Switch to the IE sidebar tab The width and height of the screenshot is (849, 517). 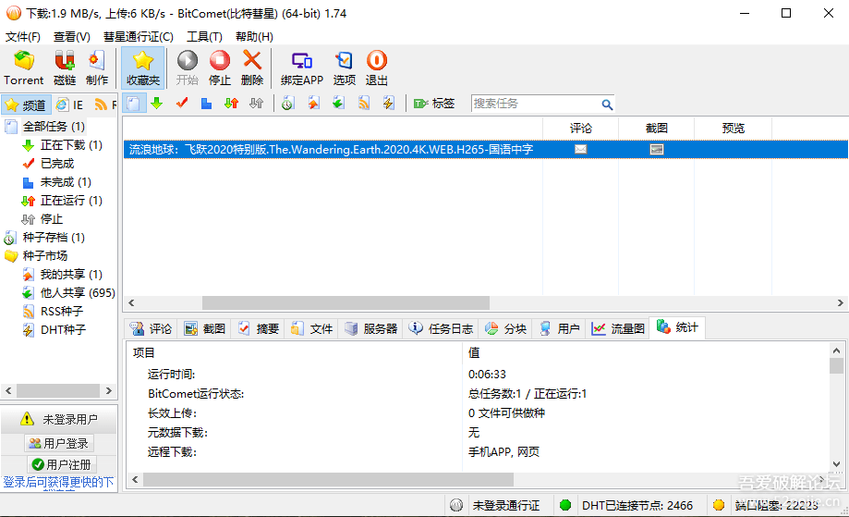pyautogui.click(x=70, y=105)
